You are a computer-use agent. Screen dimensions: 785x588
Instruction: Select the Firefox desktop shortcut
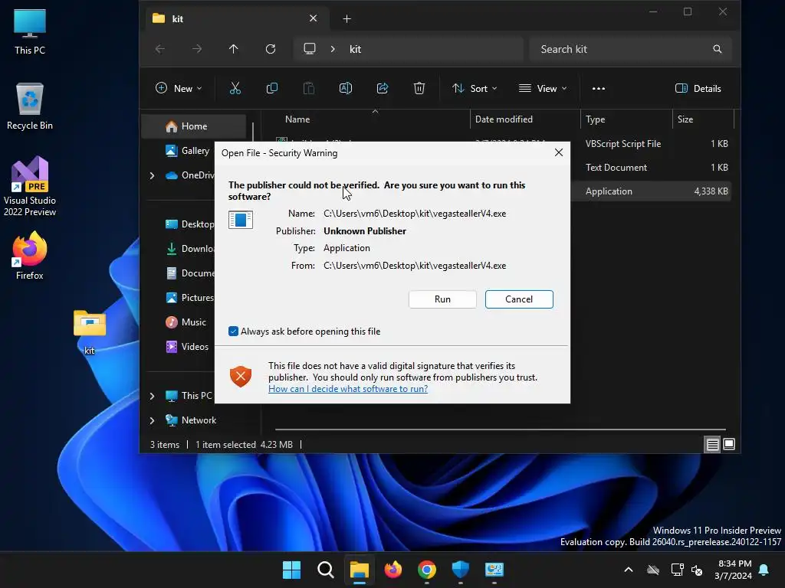(30, 256)
